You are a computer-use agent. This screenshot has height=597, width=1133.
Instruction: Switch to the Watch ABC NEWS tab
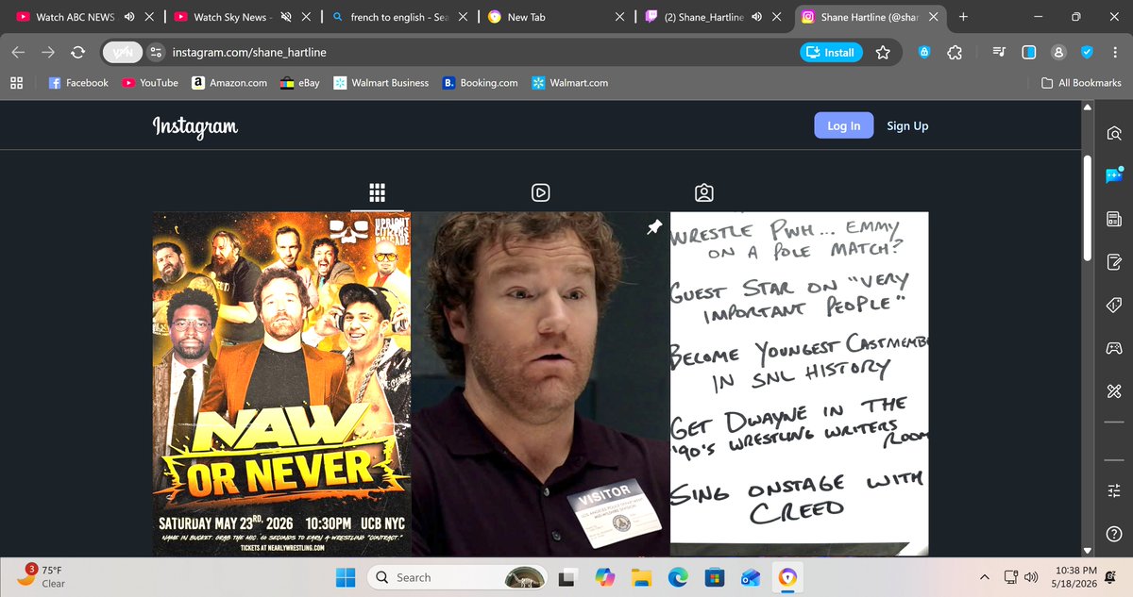[x=76, y=17]
